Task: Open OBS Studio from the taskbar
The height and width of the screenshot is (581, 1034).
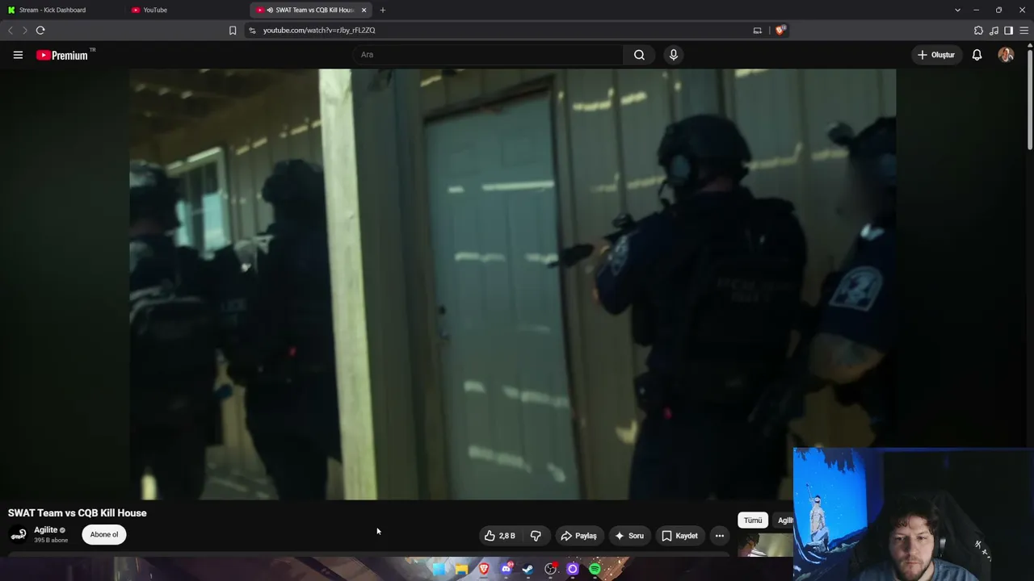Action: click(551, 569)
